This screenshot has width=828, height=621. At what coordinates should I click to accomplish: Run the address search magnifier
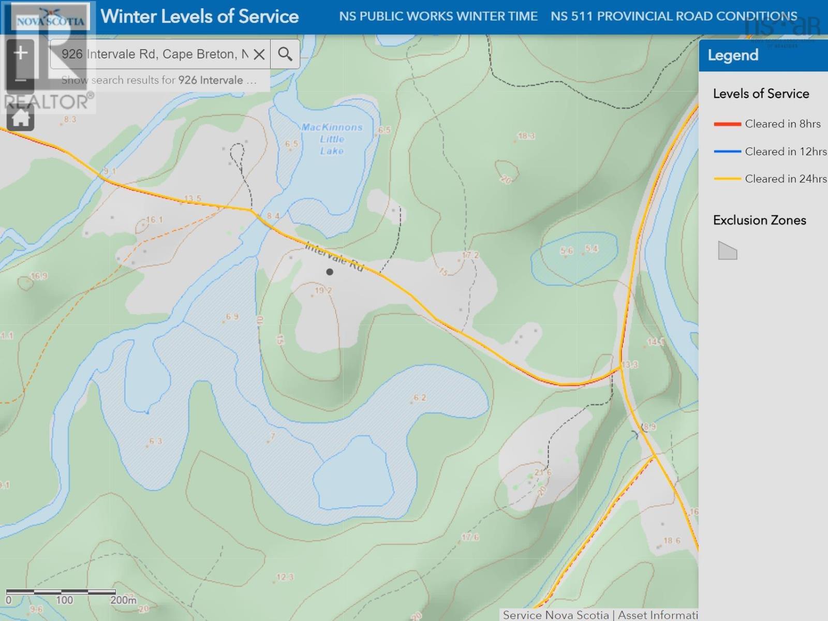pyautogui.click(x=285, y=54)
